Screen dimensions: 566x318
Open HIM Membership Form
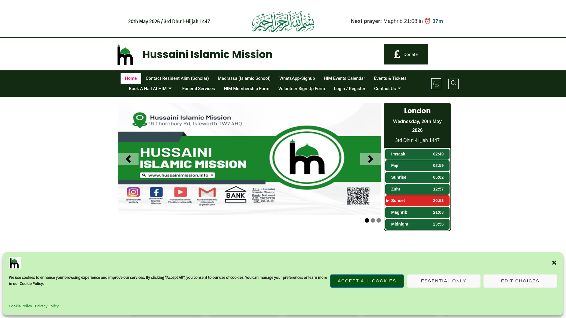[x=246, y=89]
